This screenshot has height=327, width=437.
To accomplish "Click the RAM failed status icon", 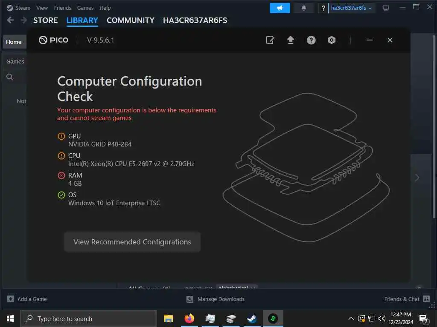I will click(61, 175).
